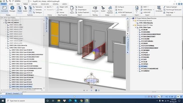Collapse Elements of each IFC Class folder
Screen dimensions: 183x103
pyautogui.click(x=133, y=25)
